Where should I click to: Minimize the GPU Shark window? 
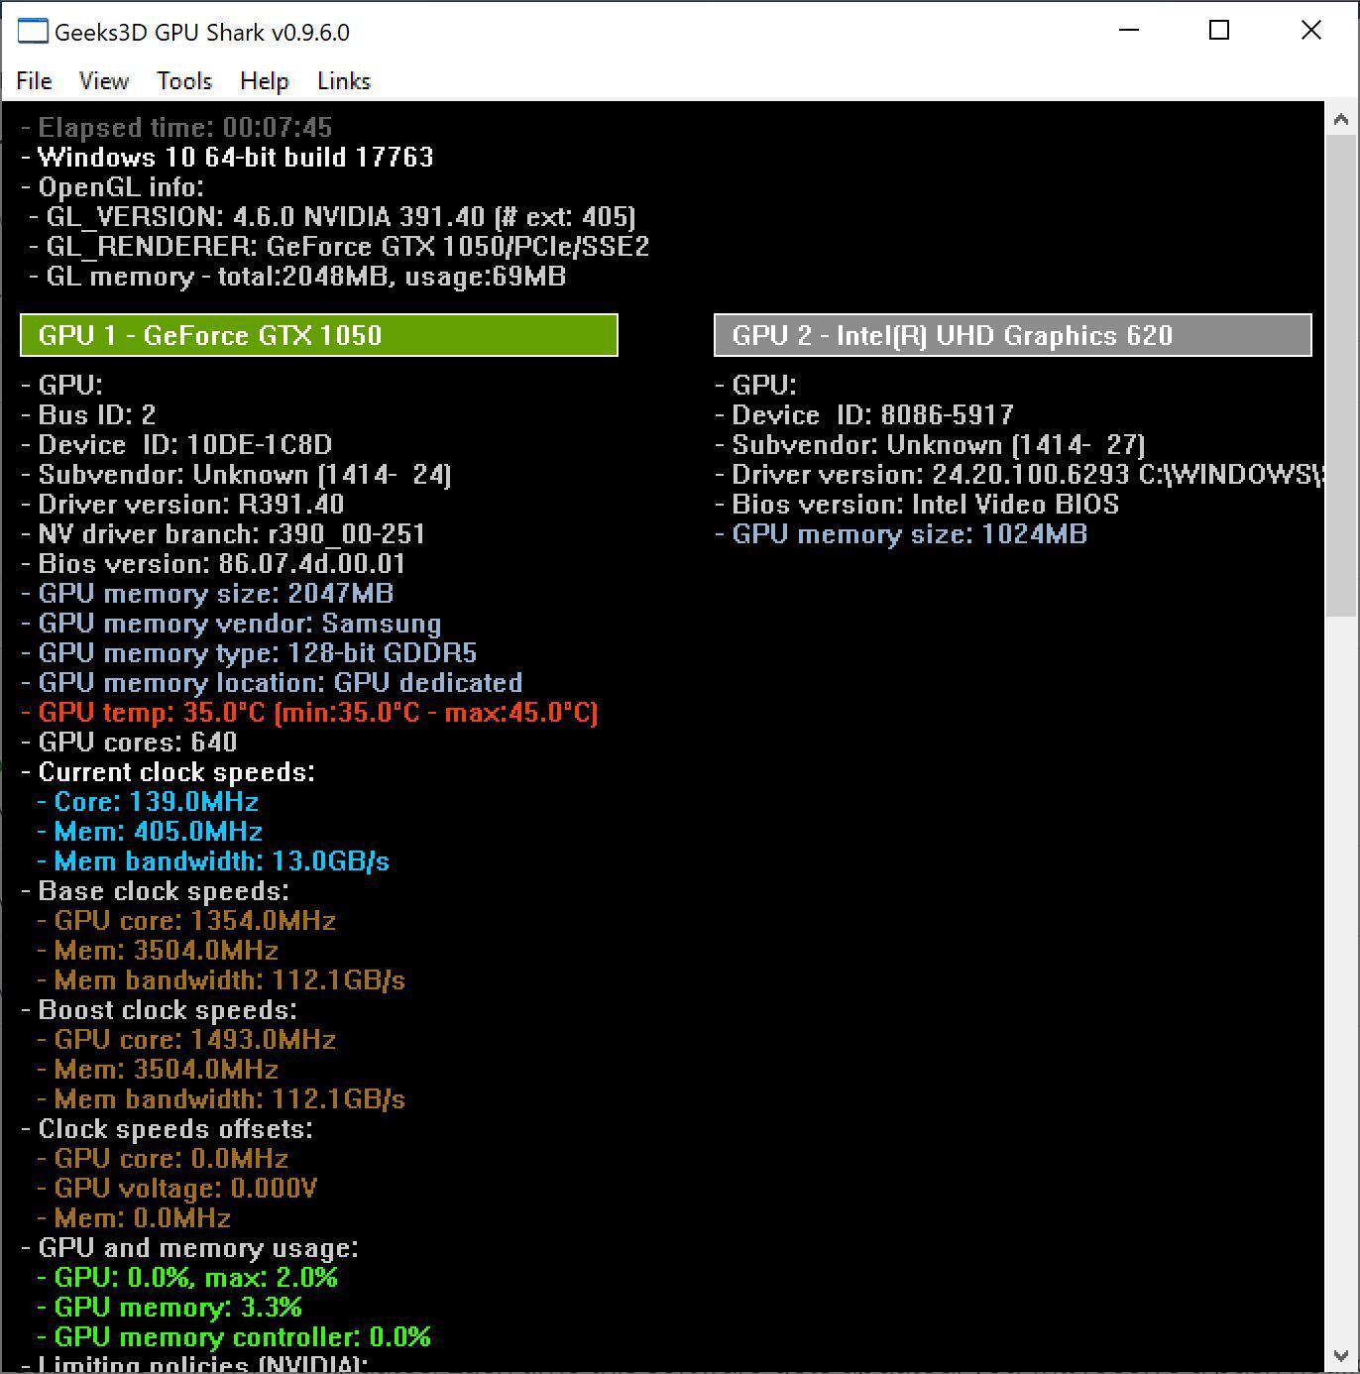point(1129,31)
